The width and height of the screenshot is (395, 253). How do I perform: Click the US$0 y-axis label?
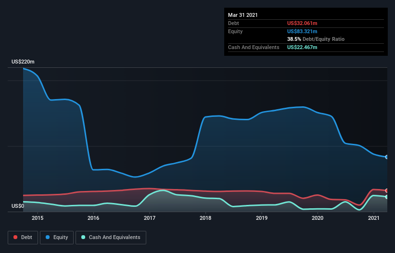18,206
